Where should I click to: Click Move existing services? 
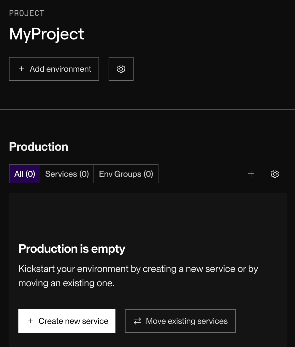tap(180, 321)
